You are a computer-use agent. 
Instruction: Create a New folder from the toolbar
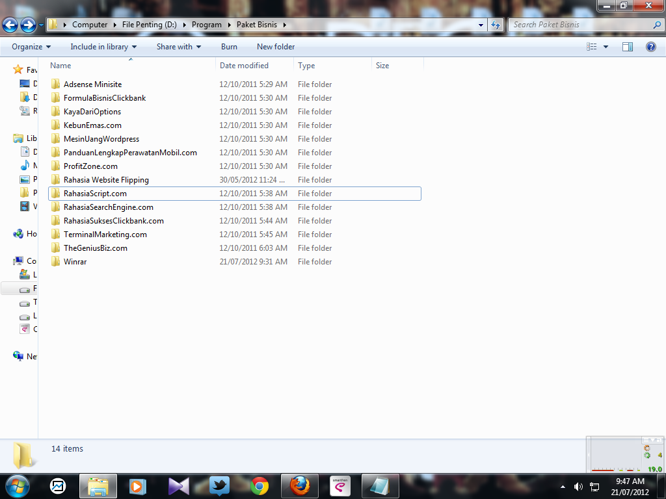coord(276,47)
